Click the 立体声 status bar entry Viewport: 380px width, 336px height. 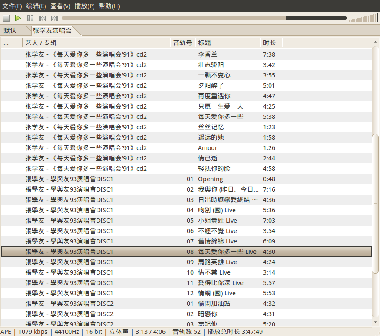pyautogui.click(x=119, y=332)
